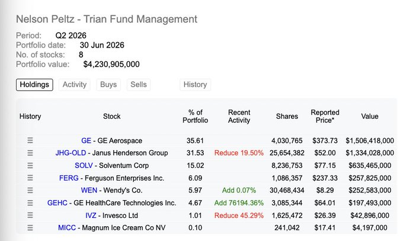Open the History tab button
This screenshot has height=241, width=403.
(196, 85)
